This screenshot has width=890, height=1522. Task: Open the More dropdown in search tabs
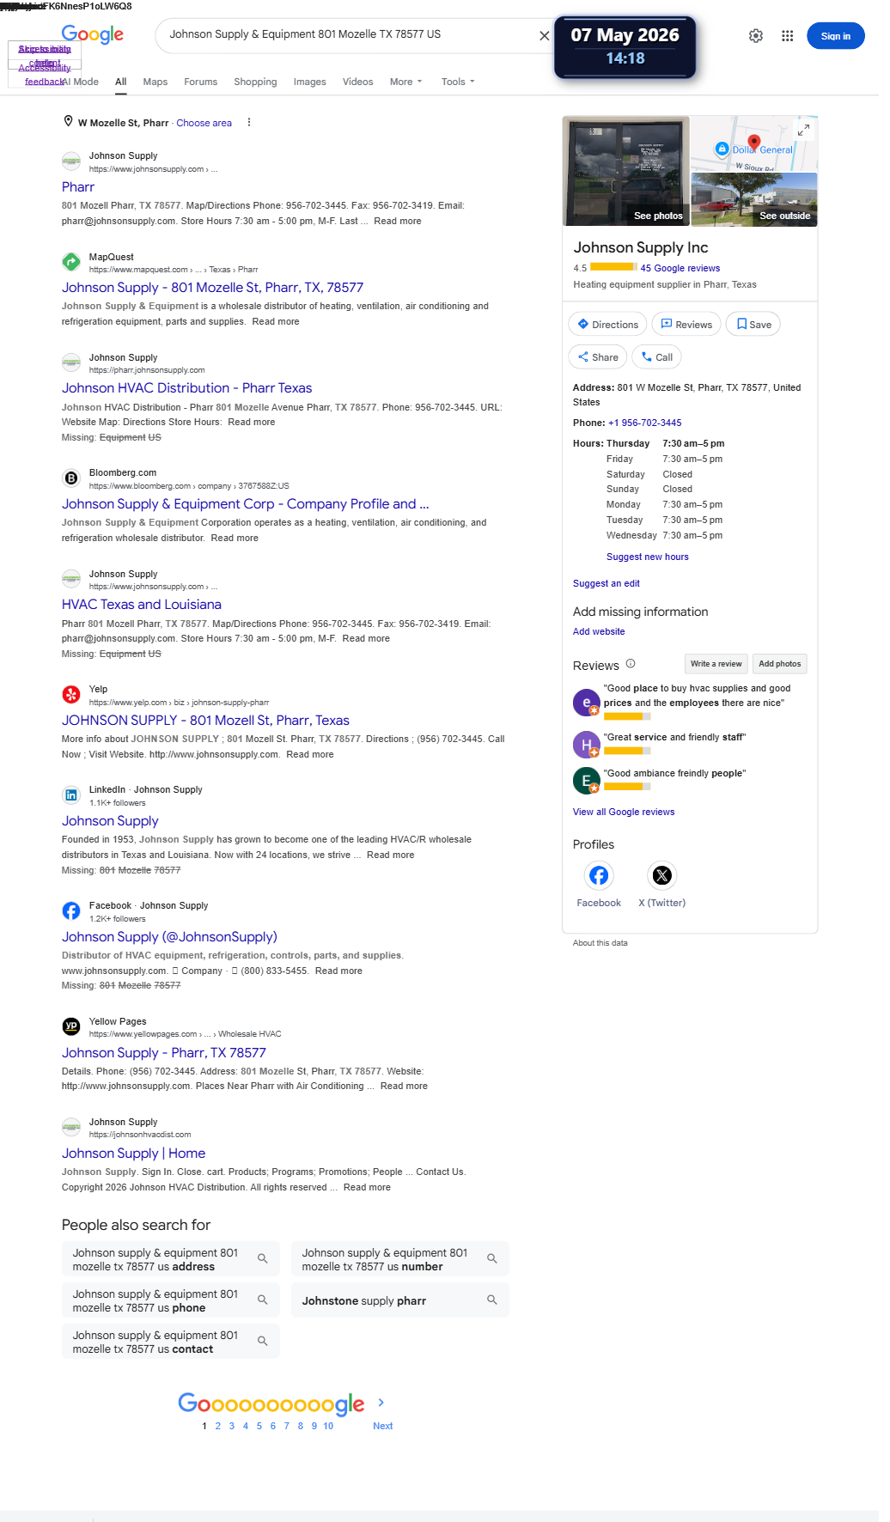click(405, 82)
